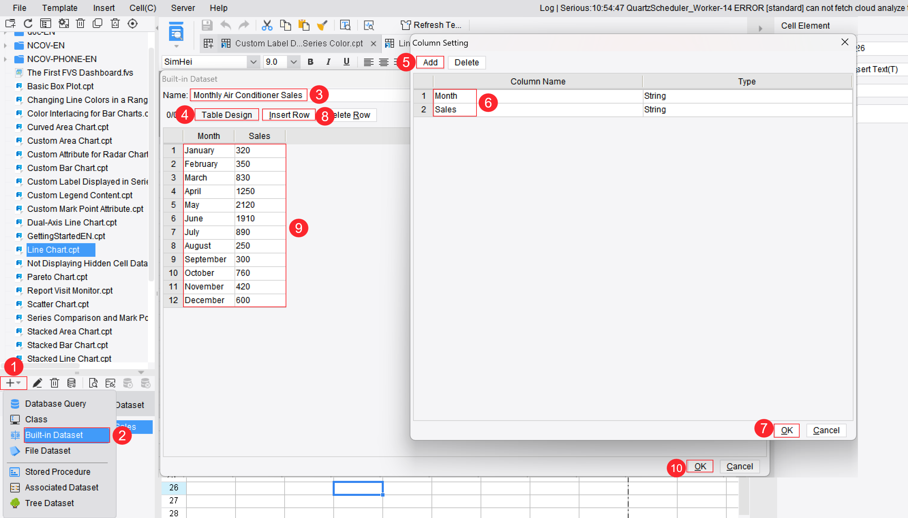Click the format painter brush icon

click(322, 25)
